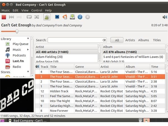
Task: Sort by the Time column header
Action: (x=157, y=67)
